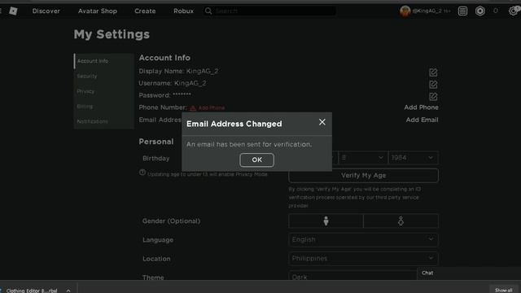Image resolution: width=521 pixels, height=293 pixels.
Task: Click the red Add Phone text link
Action: coord(212,108)
